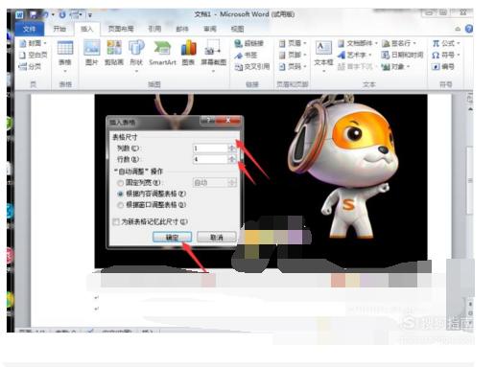Image resolution: width=496 pixels, height=367 pixels.
Task: Save the document from quick access toolbar
Action: pos(34,14)
